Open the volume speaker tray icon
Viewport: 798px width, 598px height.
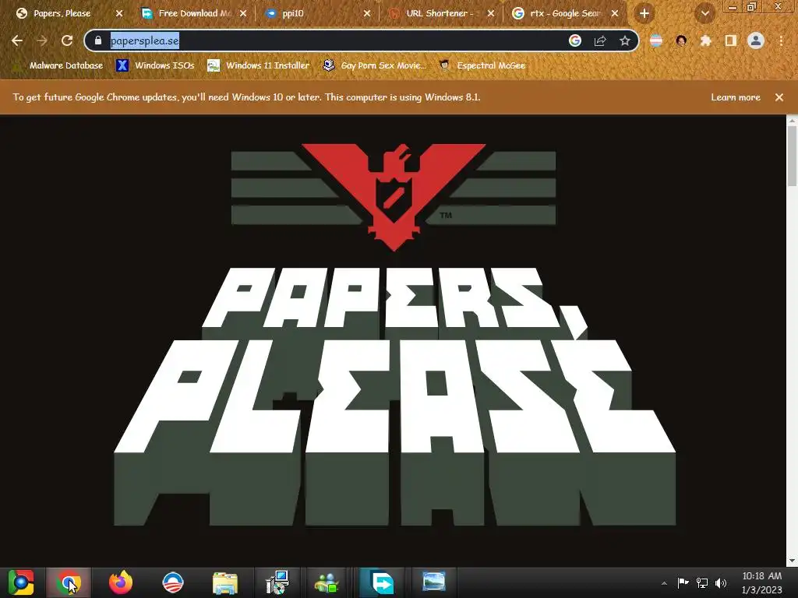point(721,582)
